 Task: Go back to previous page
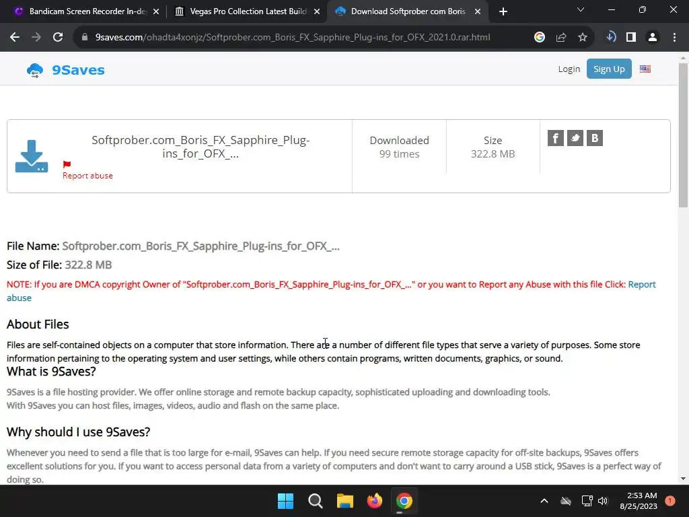tap(15, 38)
